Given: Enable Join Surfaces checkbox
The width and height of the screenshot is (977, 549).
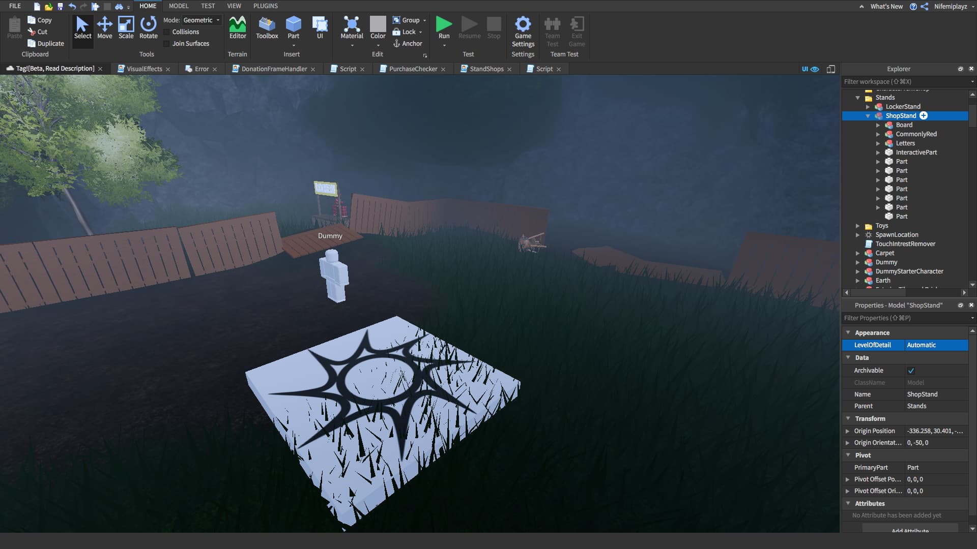Looking at the screenshot, I should (166, 44).
